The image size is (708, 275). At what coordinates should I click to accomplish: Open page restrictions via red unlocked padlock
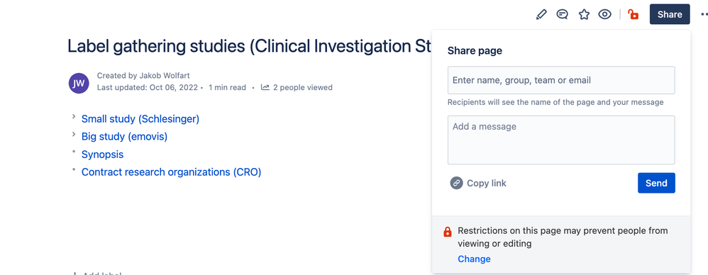pyautogui.click(x=634, y=14)
